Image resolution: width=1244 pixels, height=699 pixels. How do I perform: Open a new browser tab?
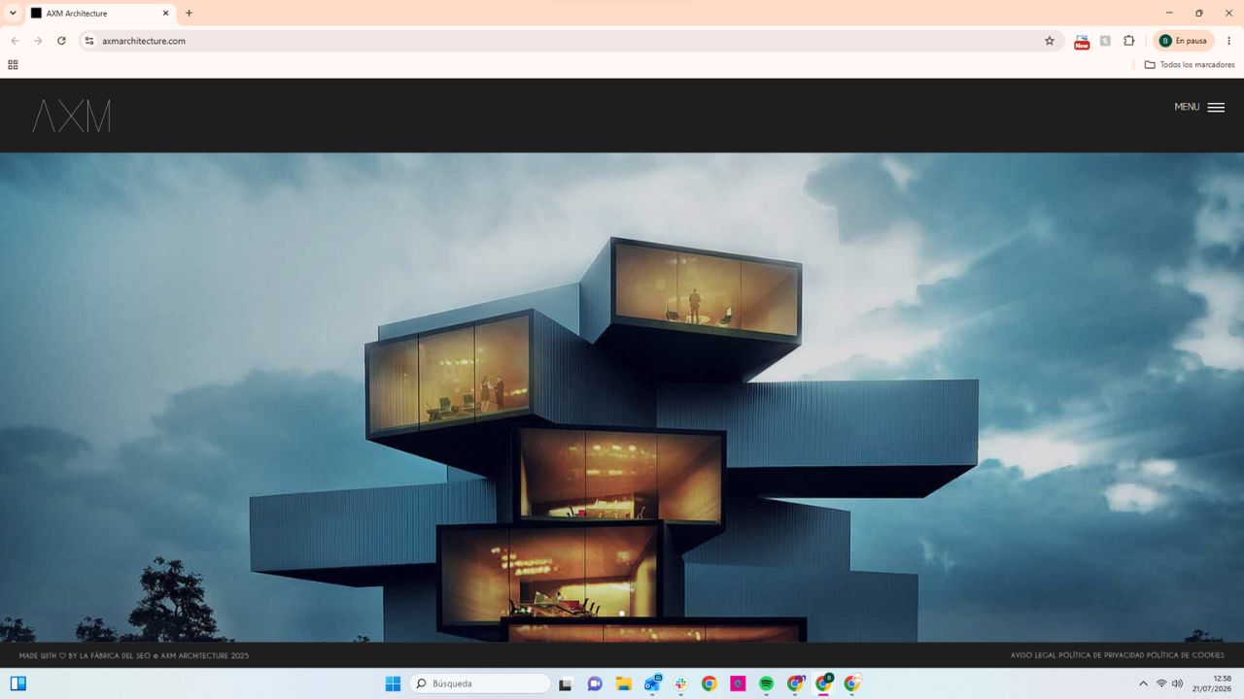189,14
